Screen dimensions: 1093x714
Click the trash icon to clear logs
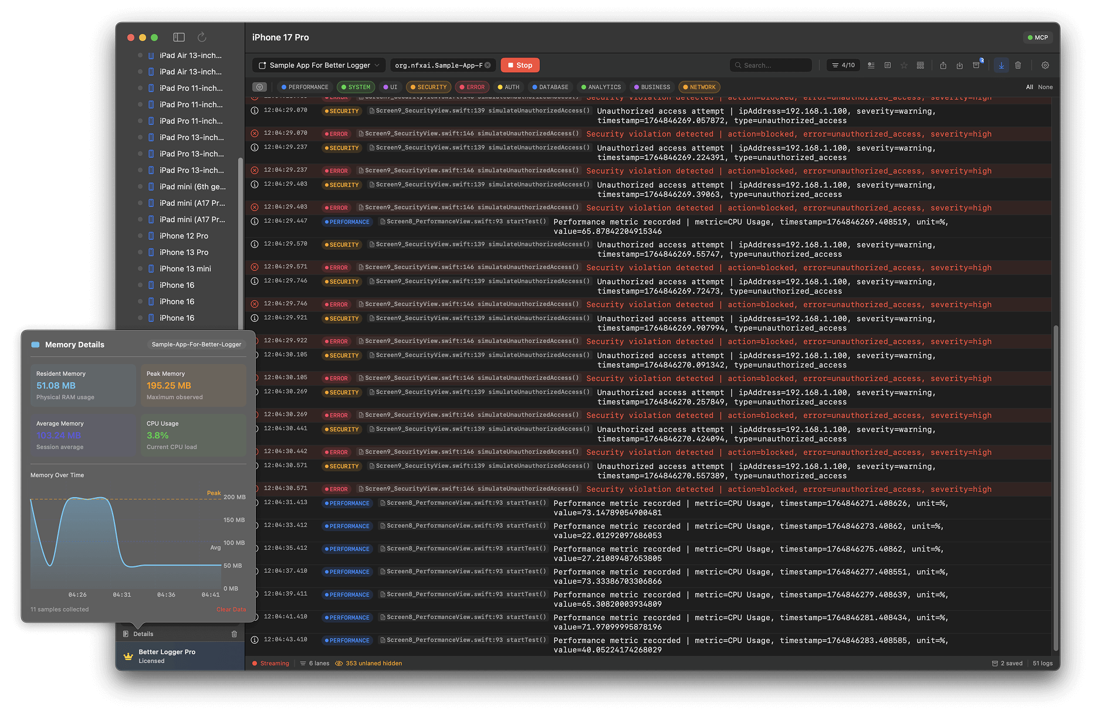[x=1018, y=65]
